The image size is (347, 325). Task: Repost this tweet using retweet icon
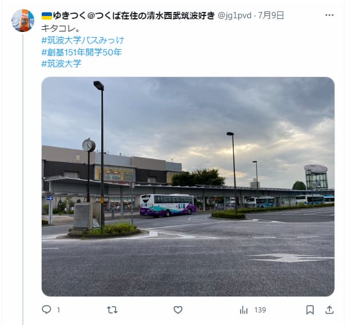(x=112, y=310)
